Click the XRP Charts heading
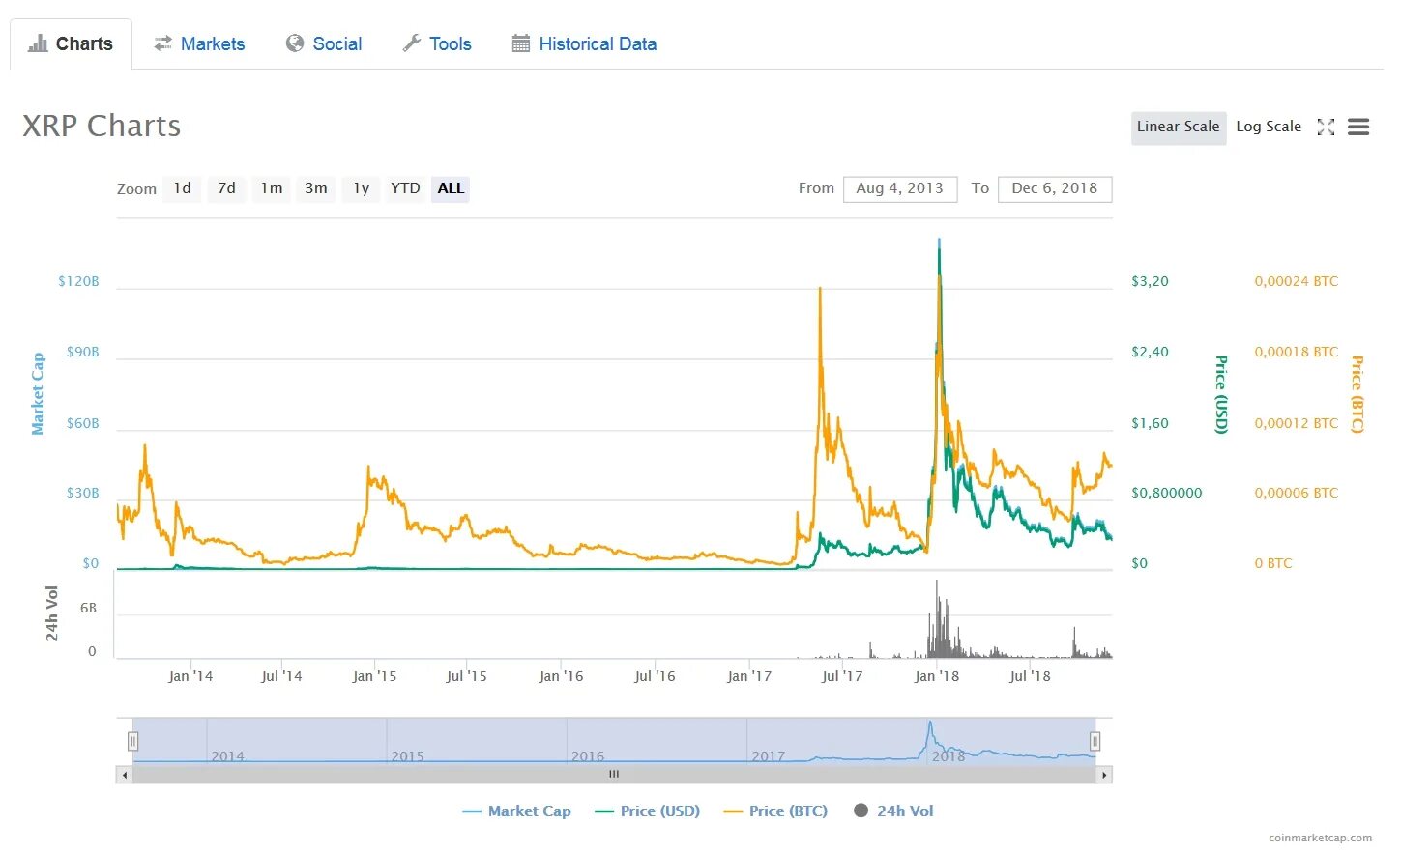Screen dimensions: 1401x854 tap(102, 126)
